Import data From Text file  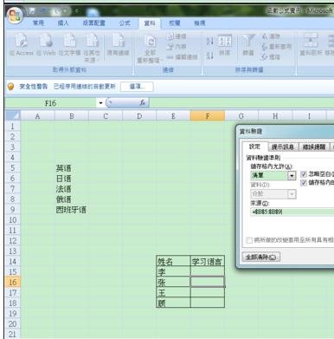coord(69,44)
